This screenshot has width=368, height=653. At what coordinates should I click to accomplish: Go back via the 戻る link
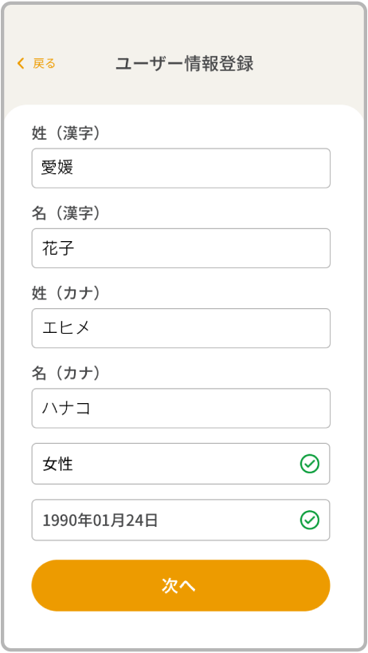pos(44,63)
